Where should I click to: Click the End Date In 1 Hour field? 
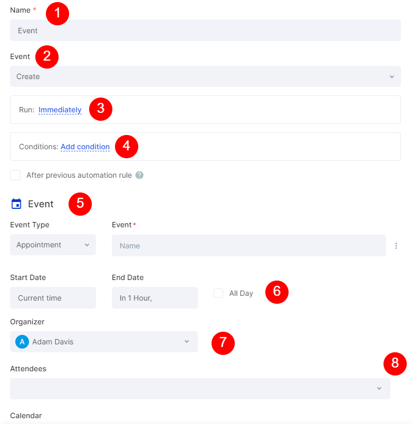(x=155, y=298)
